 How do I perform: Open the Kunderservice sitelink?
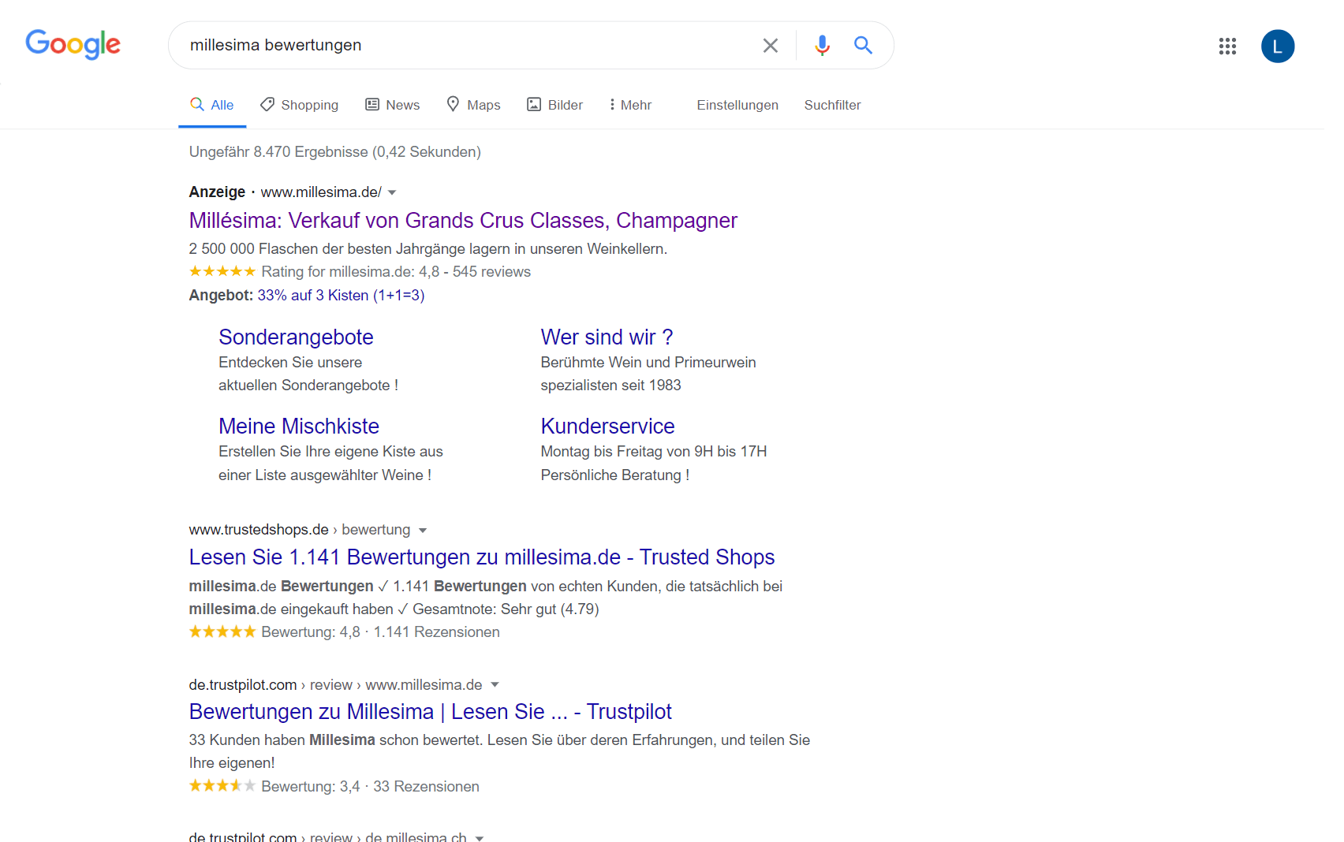pos(607,426)
